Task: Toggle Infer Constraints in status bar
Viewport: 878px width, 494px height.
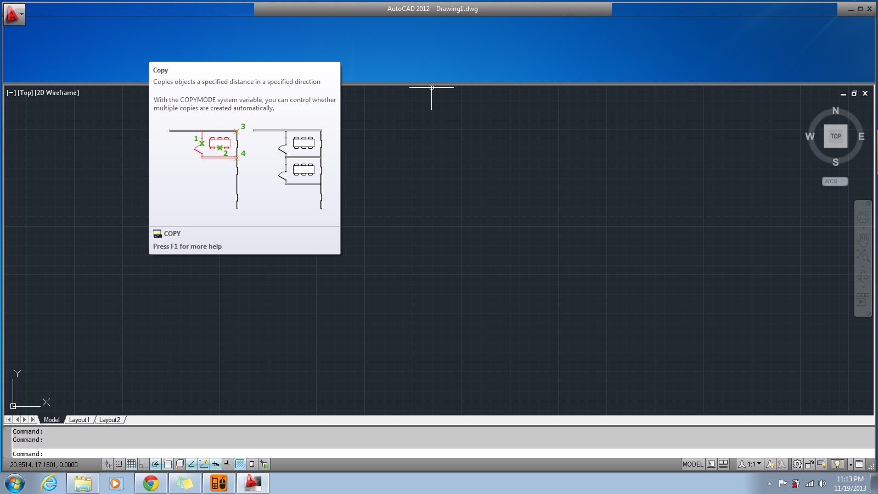Action: click(107, 464)
